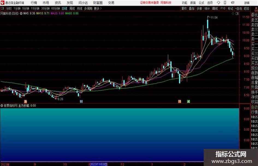Expand the sub-chart indicator dropdown arrow

(x=2, y=106)
